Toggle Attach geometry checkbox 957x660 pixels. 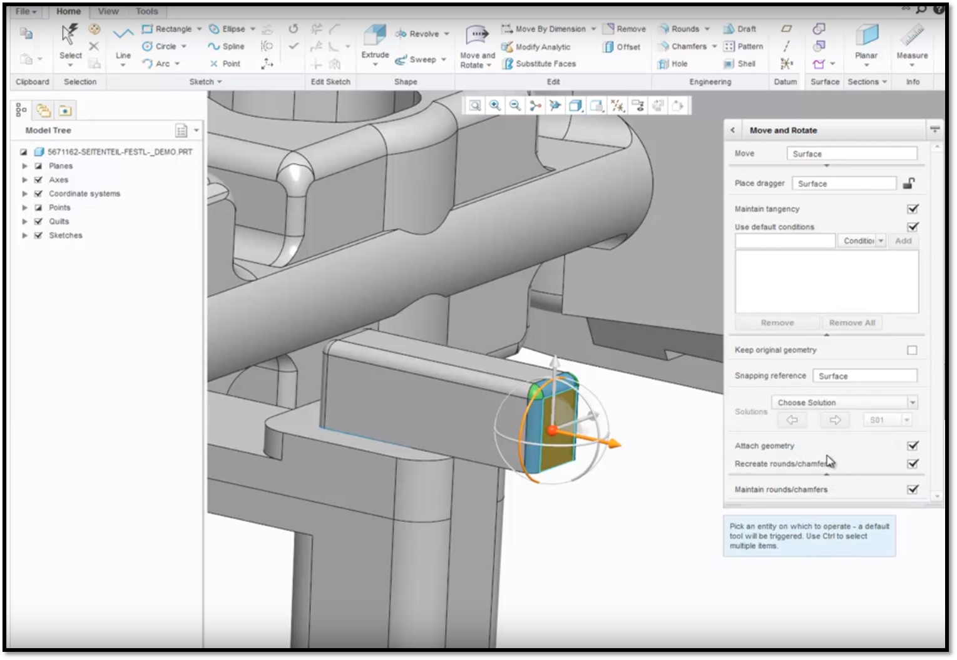click(x=913, y=446)
